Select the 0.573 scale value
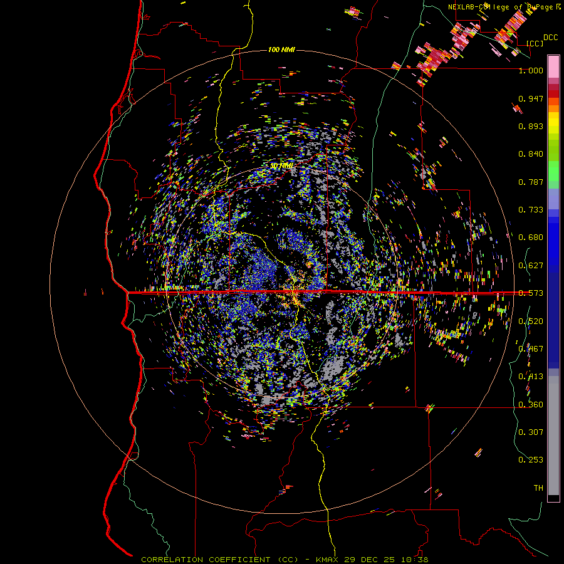The image size is (564, 564). click(531, 293)
